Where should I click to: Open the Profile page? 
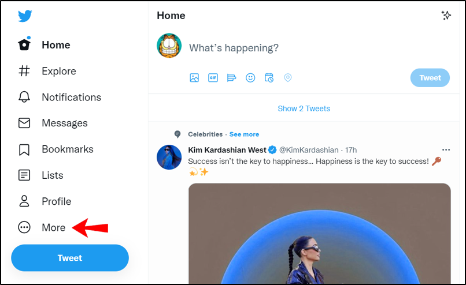(56, 201)
